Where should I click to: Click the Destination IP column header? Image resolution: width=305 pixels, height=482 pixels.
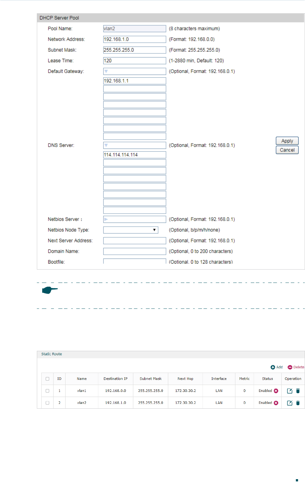116,379
